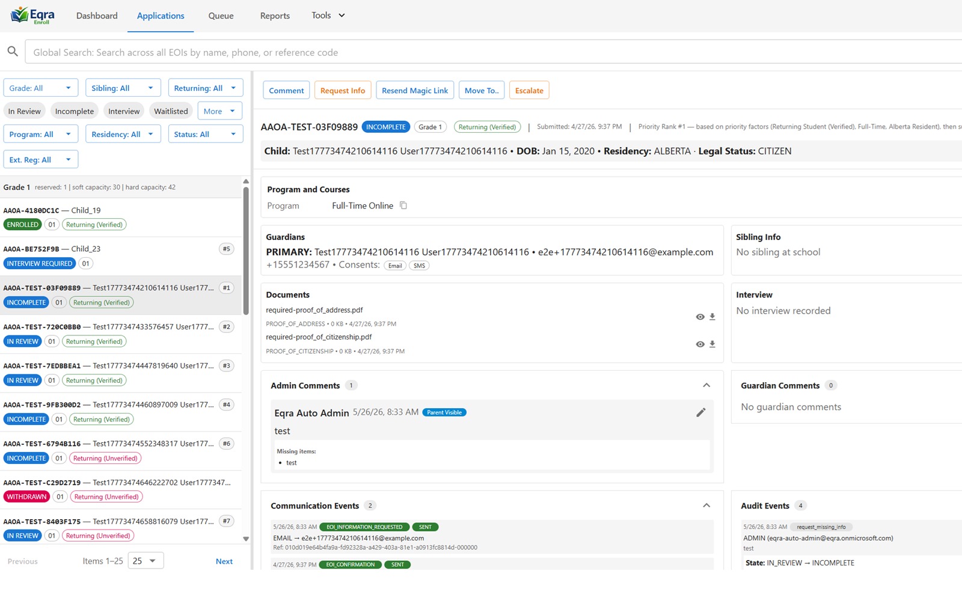The image size is (962, 601).
Task: Collapse the Communication Events section
Action: coord(706,505)
